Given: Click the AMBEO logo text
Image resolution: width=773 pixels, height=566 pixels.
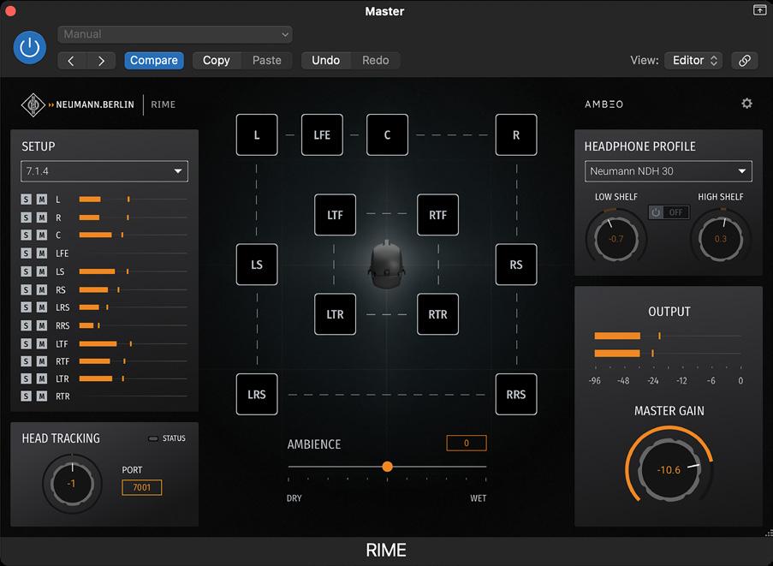Looking at the screenshot, I should pyautogui.click(x=604, y=104).
